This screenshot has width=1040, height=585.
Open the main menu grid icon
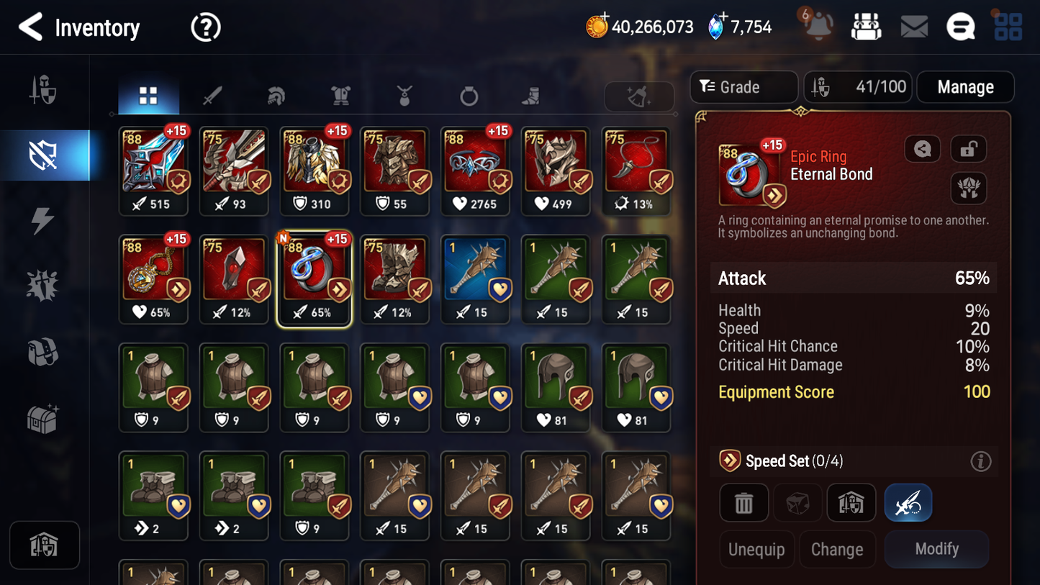1008,27
